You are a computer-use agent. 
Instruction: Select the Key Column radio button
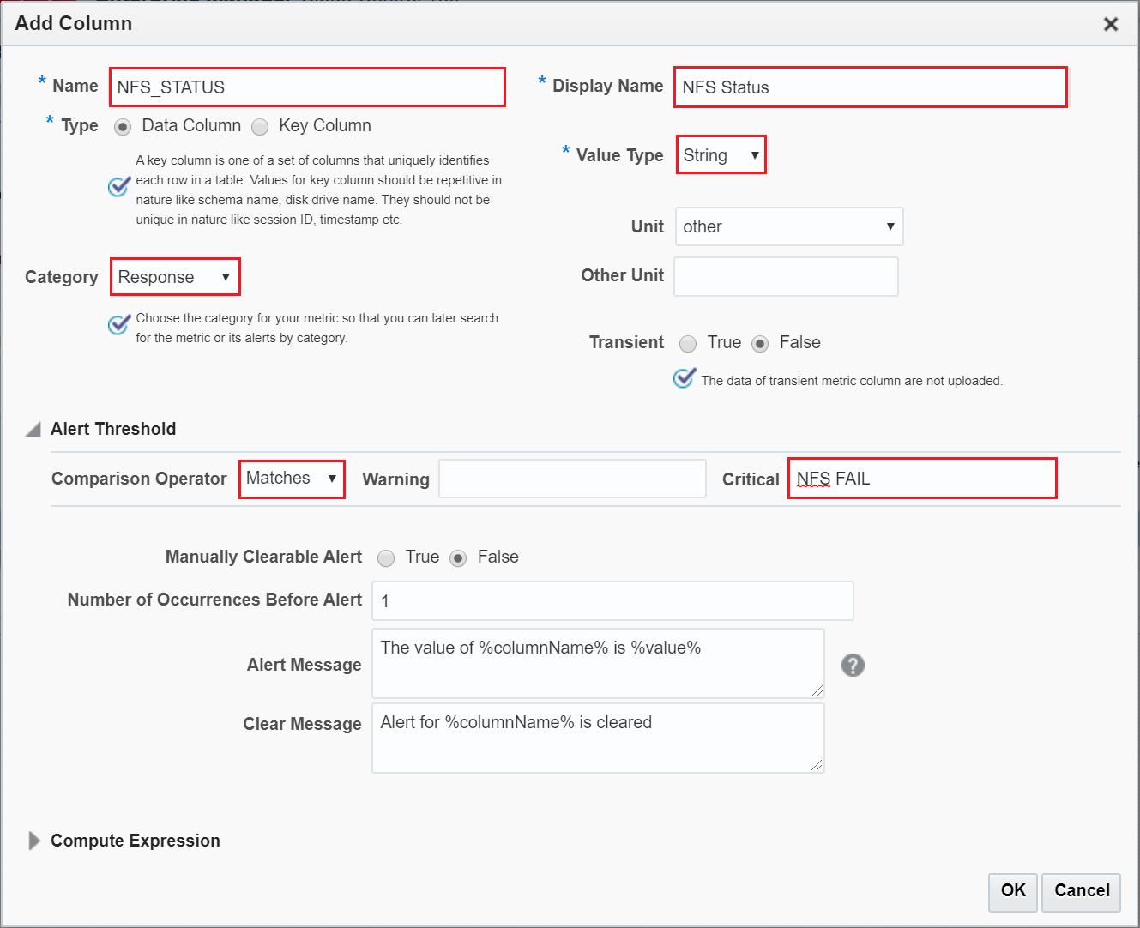pyautogui.click(x=261, y=127)
